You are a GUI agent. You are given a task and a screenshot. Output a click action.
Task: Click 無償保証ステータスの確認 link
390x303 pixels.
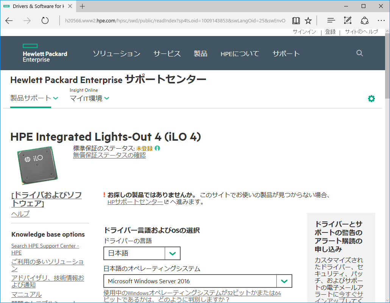[109, 155]
